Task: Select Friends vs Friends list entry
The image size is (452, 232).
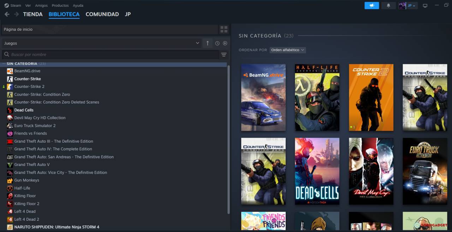Action: pos(30,133)
